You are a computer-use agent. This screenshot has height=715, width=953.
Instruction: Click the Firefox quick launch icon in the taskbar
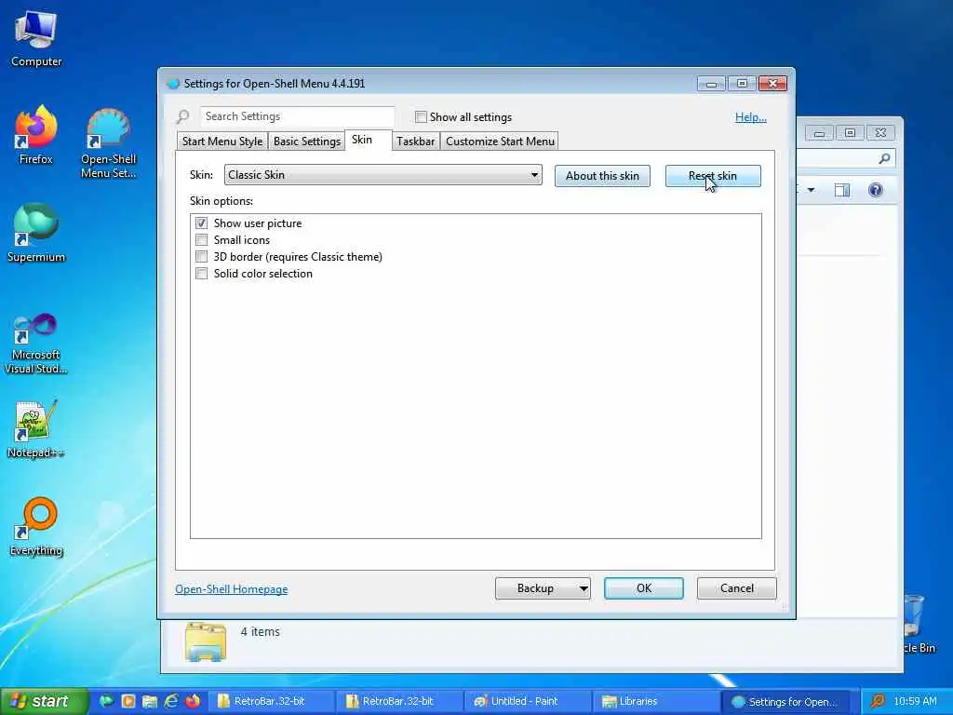point(194,701)
